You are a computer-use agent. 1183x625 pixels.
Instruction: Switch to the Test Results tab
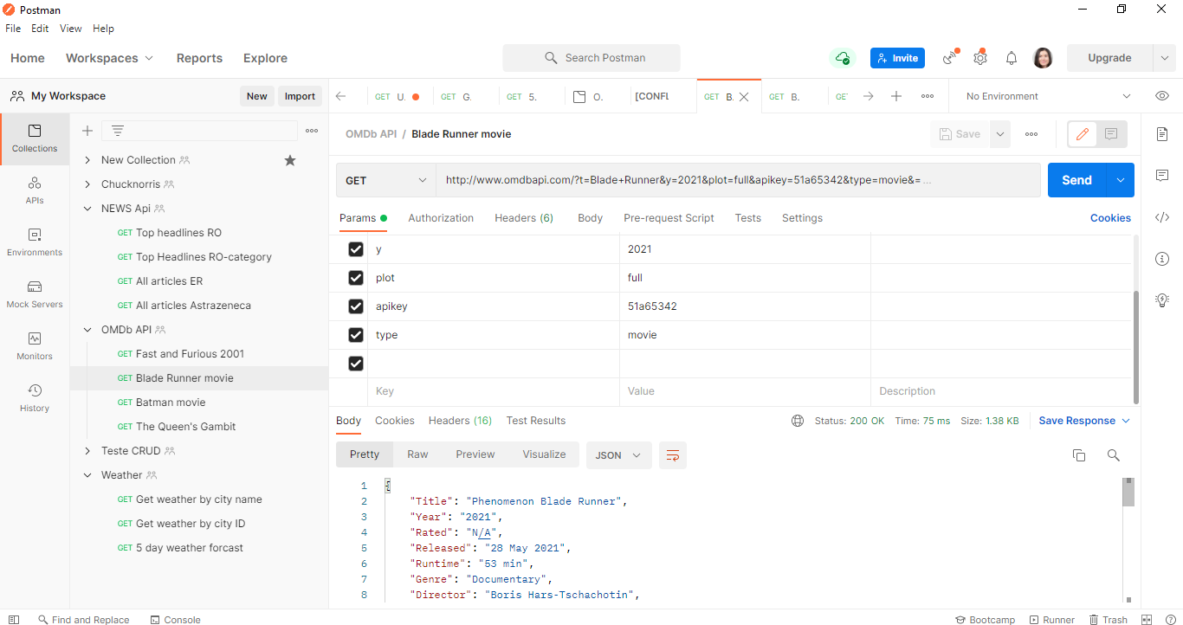click(536, 421)
